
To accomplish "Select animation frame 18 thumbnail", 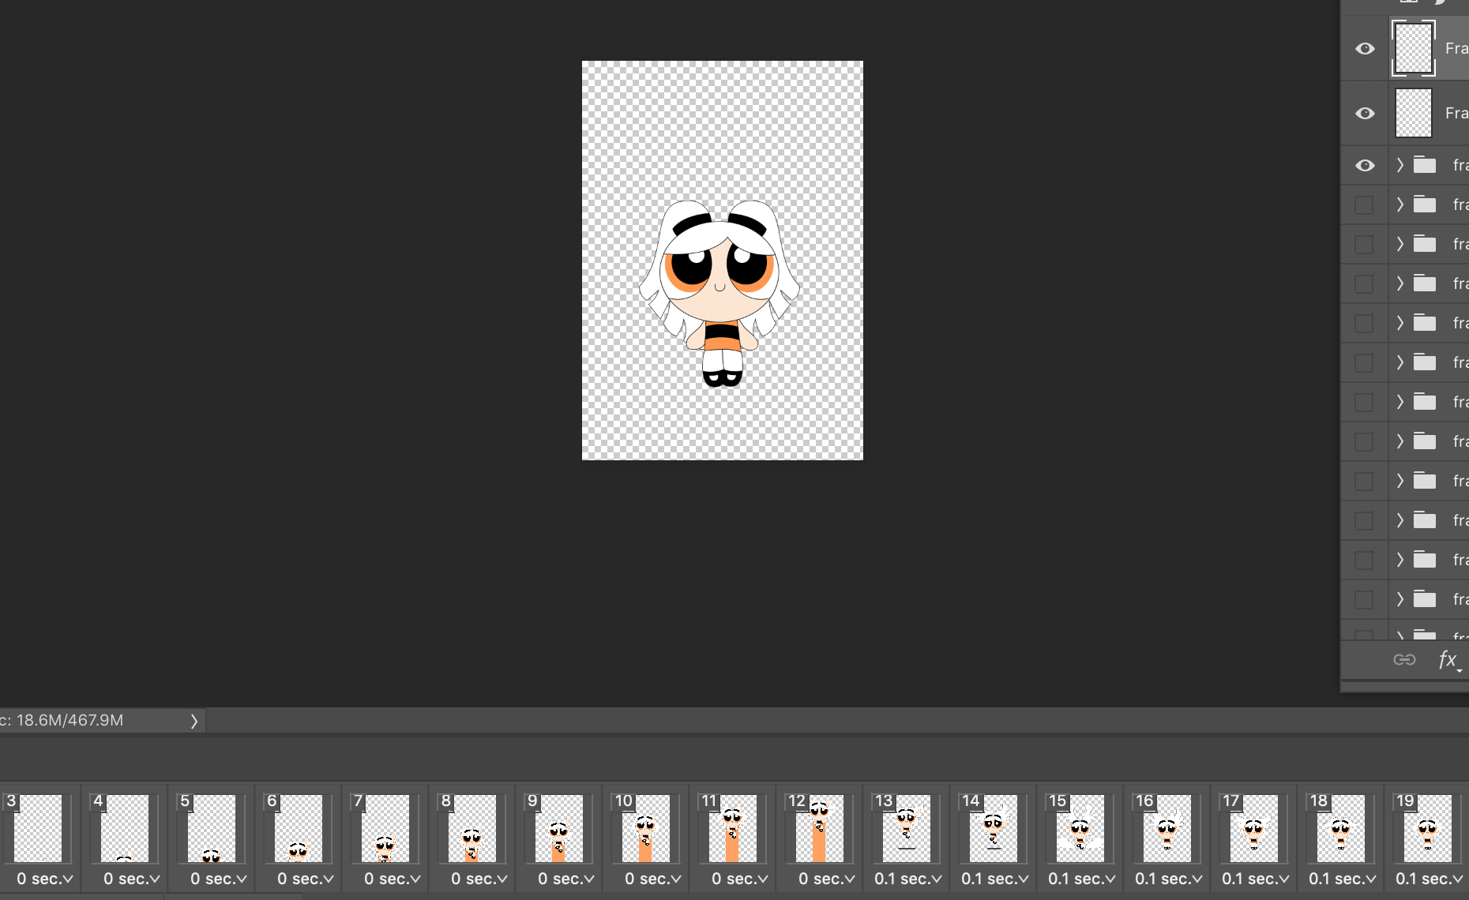I will [1341, 828].
